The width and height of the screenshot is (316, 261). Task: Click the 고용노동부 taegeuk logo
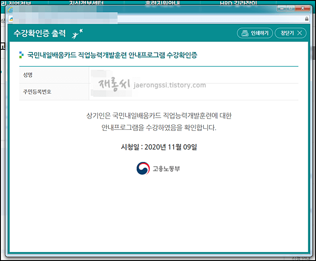(x=143, y=168)
